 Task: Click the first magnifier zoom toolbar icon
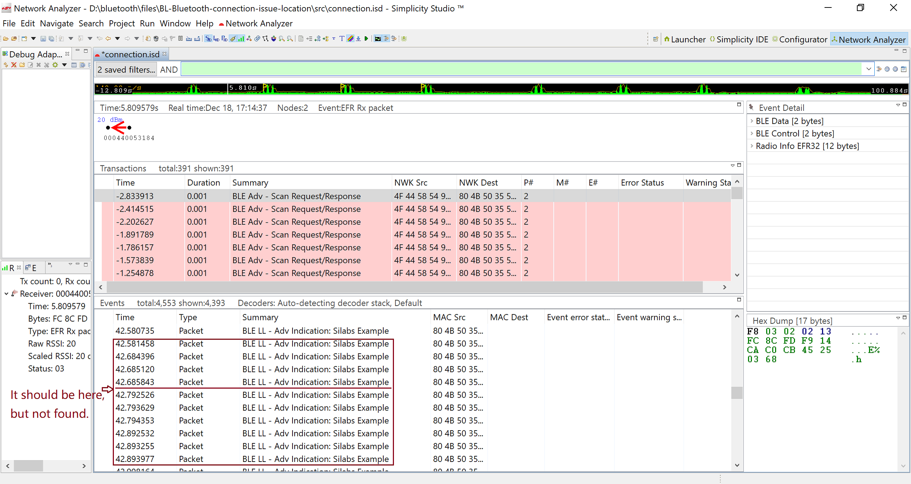[x=282, y=38]
